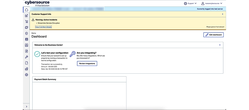Image resolution: width=249 pixels, height=110 pixels.
Task: Click the key integration icon
Action: pos(72,54)
